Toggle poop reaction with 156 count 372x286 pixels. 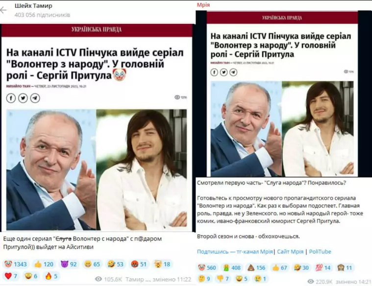click(256, 268)
